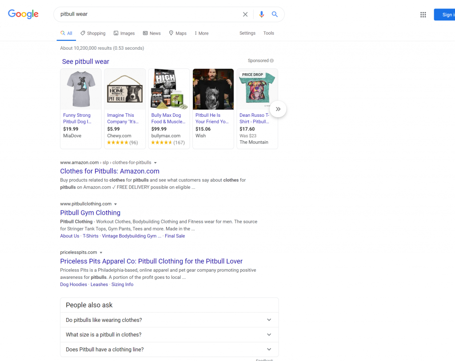Open the More menu
This screenshot has height=361, width=455.
[202, 33]
